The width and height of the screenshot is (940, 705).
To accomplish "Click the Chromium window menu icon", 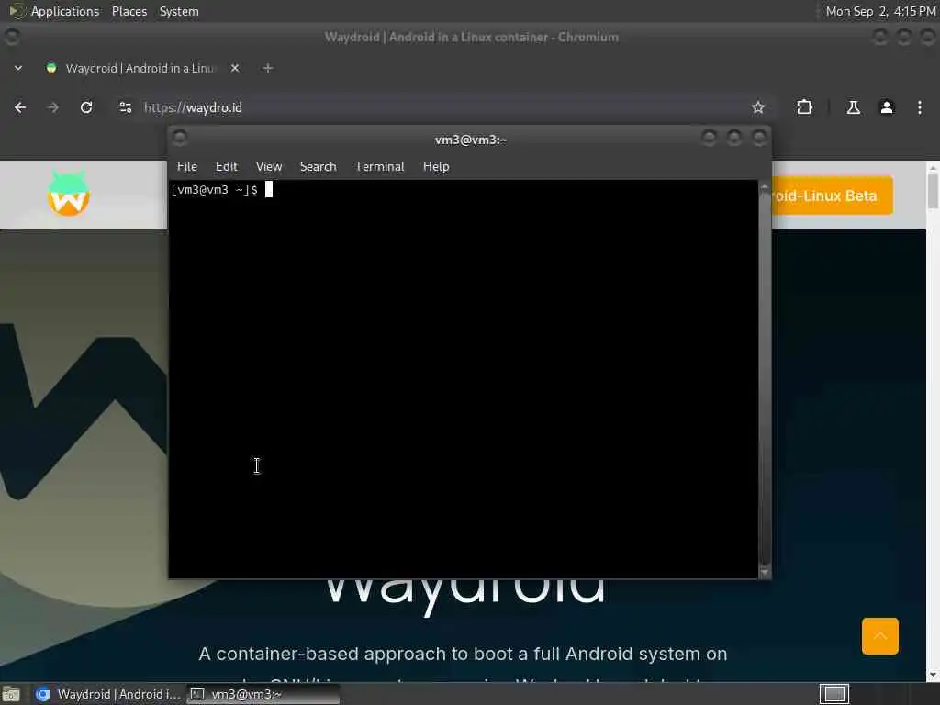I will pyautogui.click(x=11, y=37).
